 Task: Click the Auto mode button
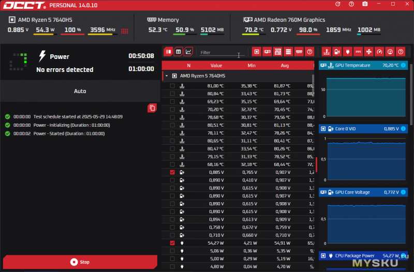click(80, 91)
